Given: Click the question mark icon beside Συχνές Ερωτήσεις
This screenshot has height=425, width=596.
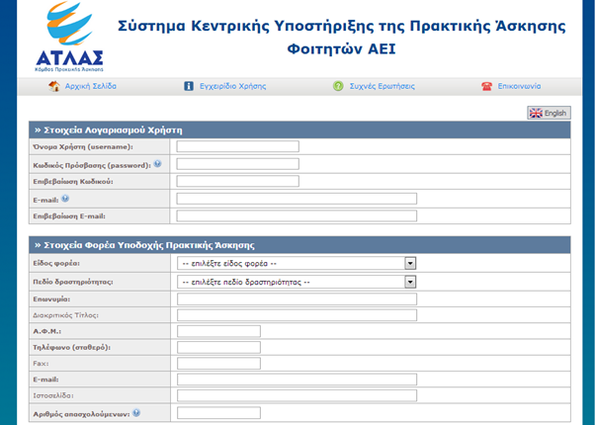Looking at the screenshot, I should point(338,86).
